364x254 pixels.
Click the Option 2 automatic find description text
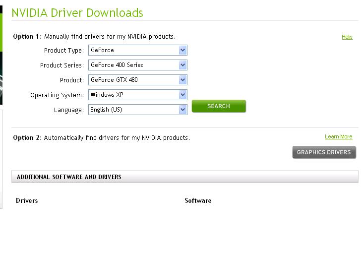pos(102,138)
